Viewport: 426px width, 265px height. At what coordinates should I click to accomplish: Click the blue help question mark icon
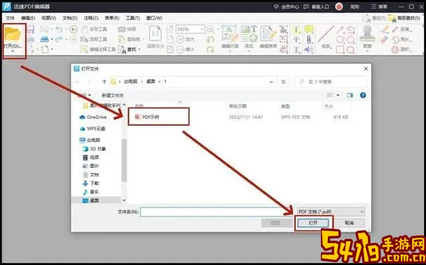[x=363, y=95]
